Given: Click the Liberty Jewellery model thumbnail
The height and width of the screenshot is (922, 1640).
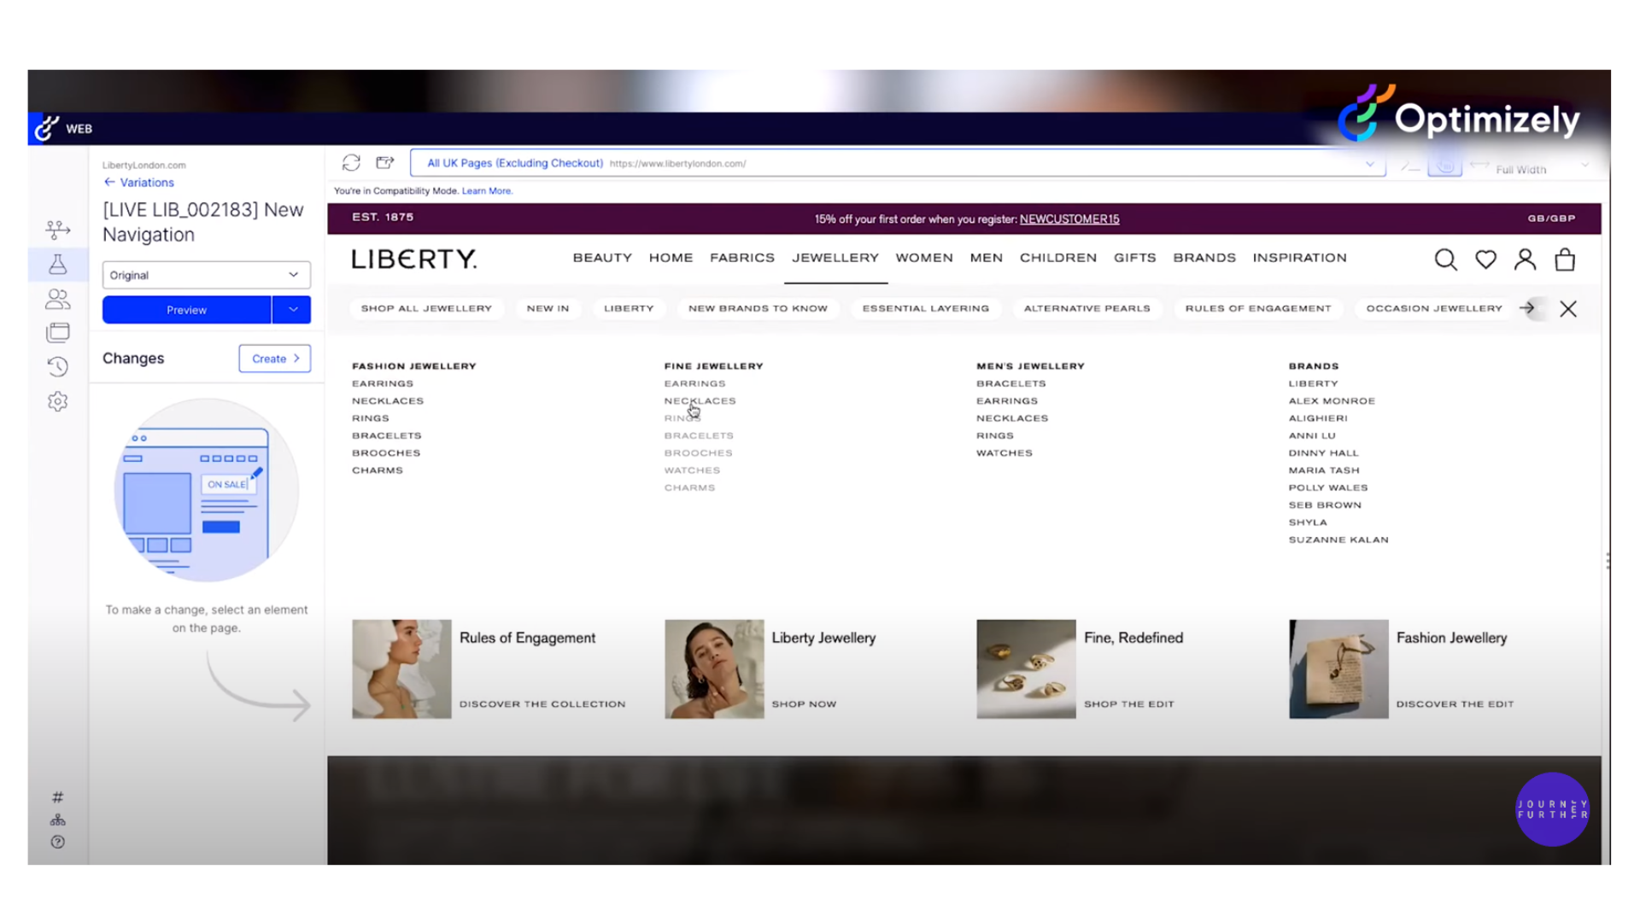Looking at the screenshot, I should coord(714,669).
